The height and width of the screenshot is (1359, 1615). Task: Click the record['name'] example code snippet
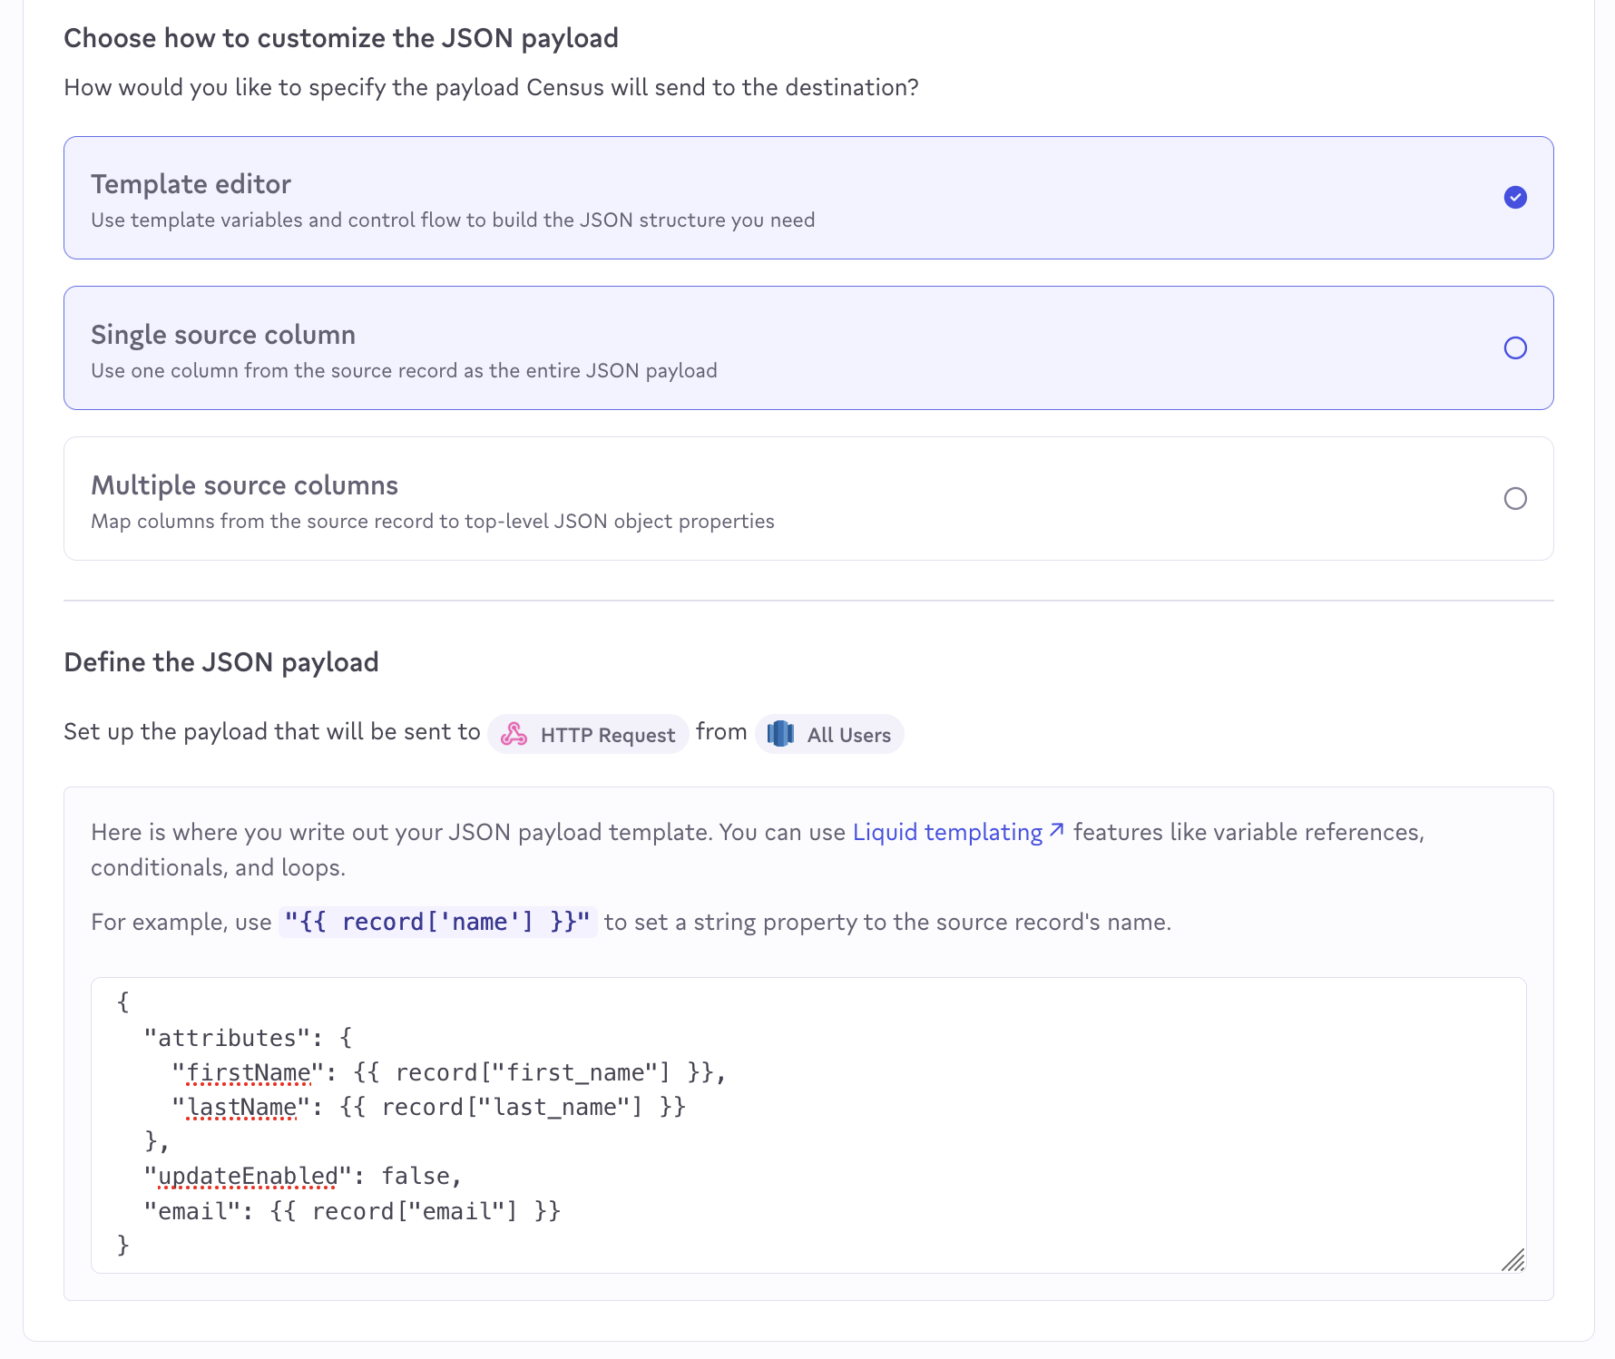[x=437, y=922]
